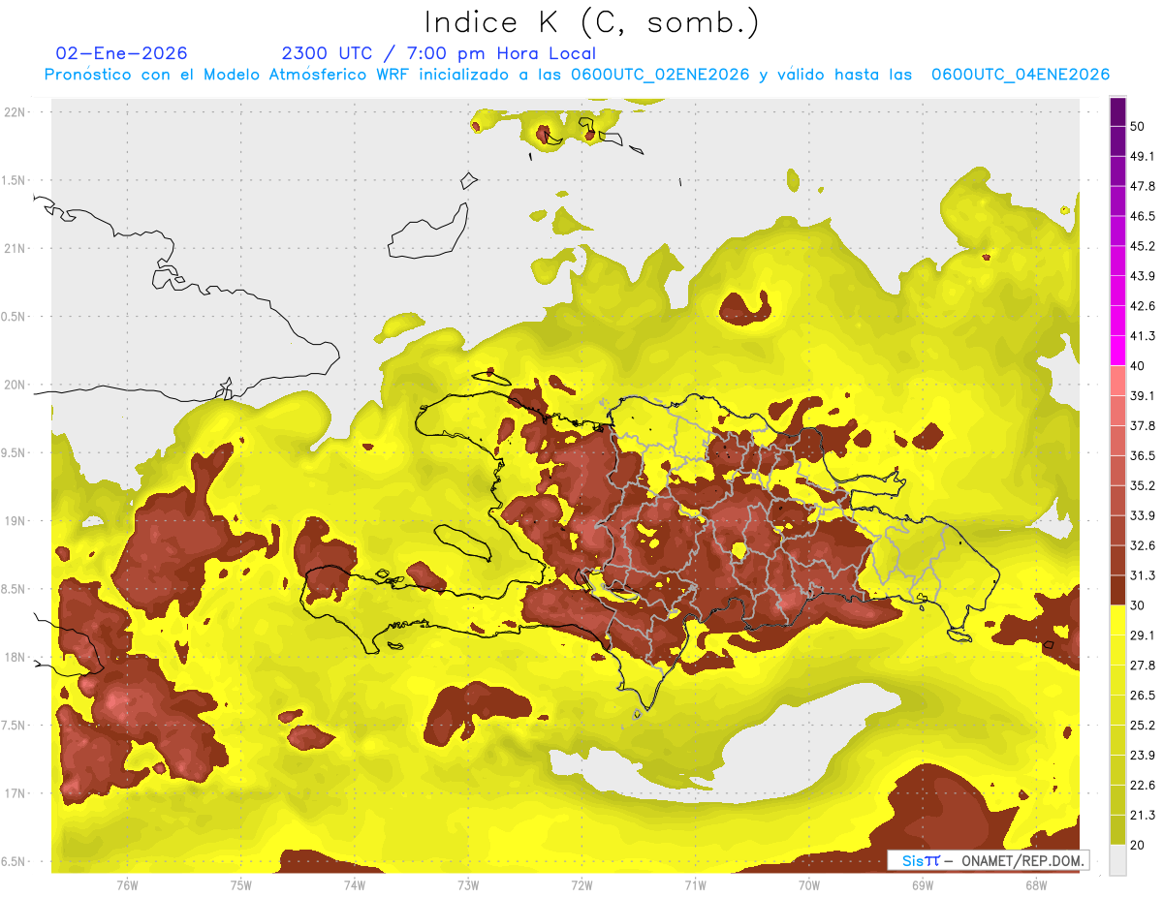This screenshot has height=898, width=1163.
Task: Click the '22N' latitude label
Action: [x=16, y=111]
